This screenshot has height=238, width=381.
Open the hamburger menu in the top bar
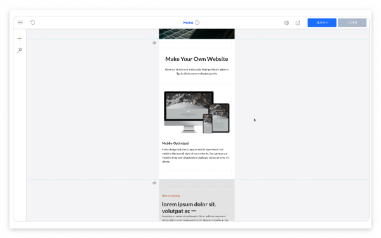[20, 23]
